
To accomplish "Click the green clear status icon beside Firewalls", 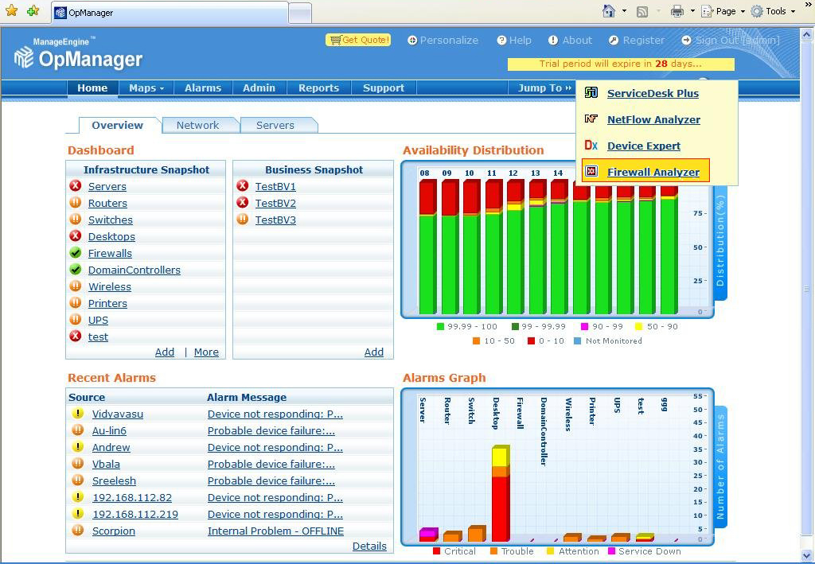I will click(x=76, y=253).
